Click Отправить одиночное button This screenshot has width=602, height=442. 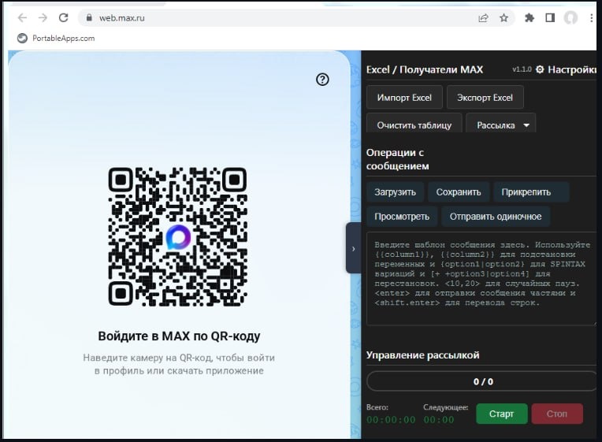coord(496,217)
